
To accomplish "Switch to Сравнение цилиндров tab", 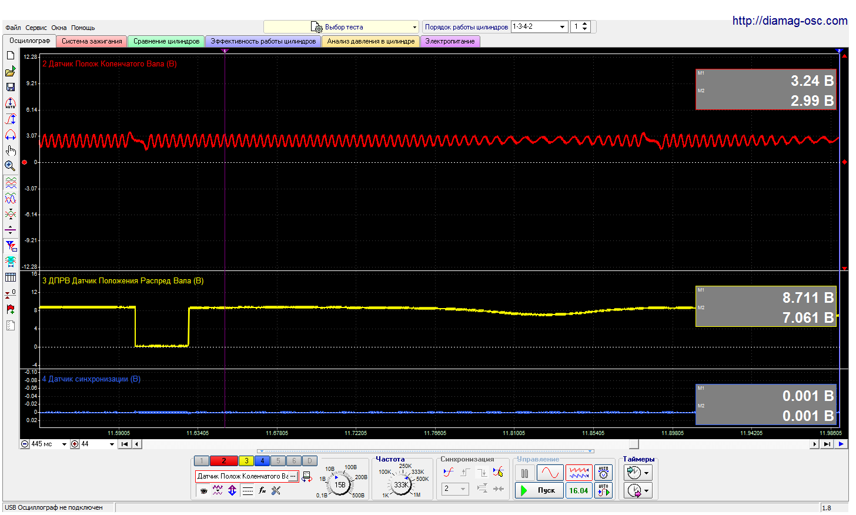I will point(166,41).
